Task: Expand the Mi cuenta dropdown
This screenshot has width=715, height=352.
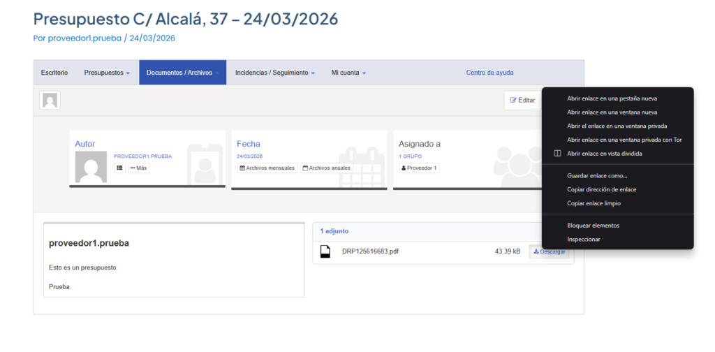Action: pyautogui.click(x=348, y=73)
